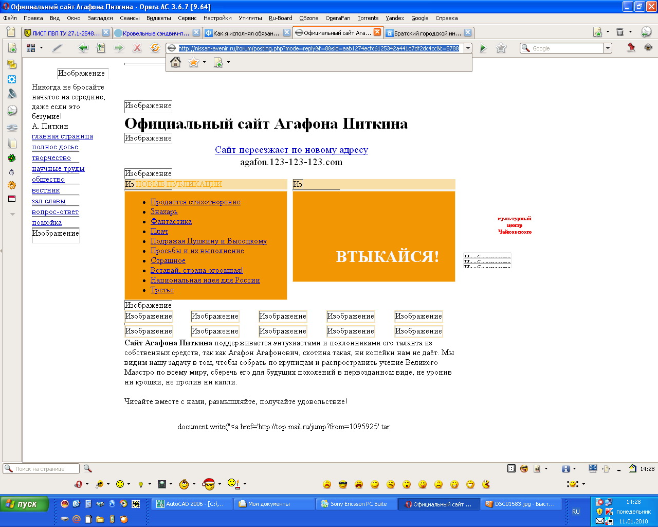Switch to the Братский городской tab
The height and width of the screenshot is (527, 658).
[x=427, y=33]
